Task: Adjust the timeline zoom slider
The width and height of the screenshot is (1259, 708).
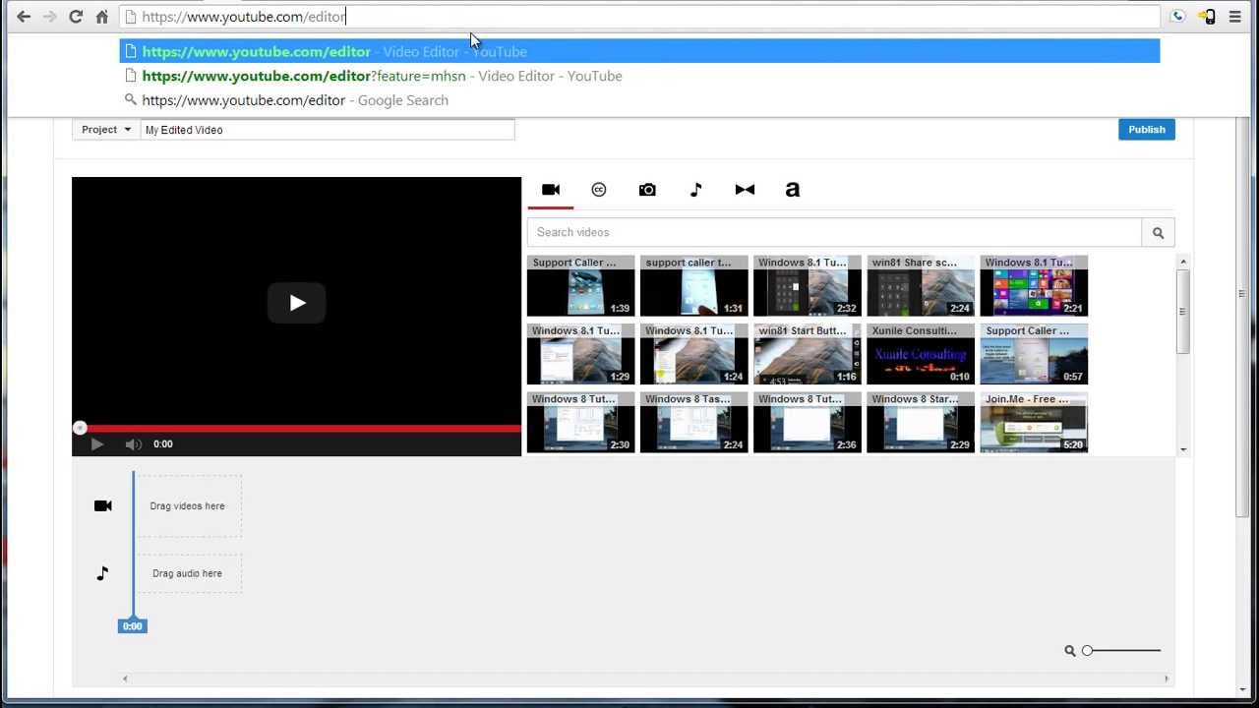Action: [1121, 651]
